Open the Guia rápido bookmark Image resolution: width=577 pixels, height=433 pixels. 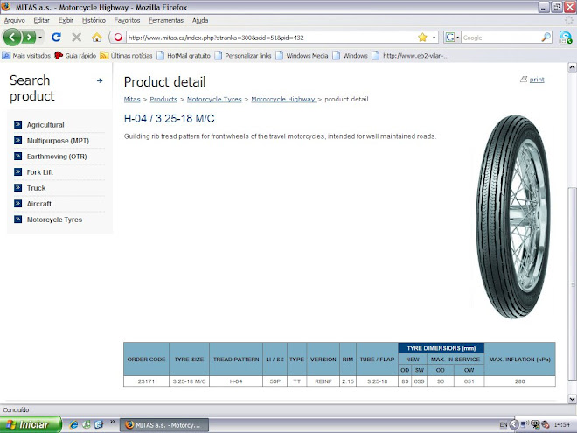75,56
